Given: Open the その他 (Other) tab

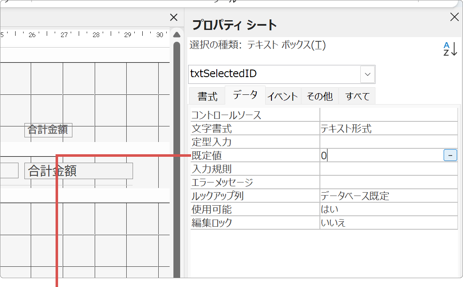Looking at the screenshot, I should pos(320,96).
